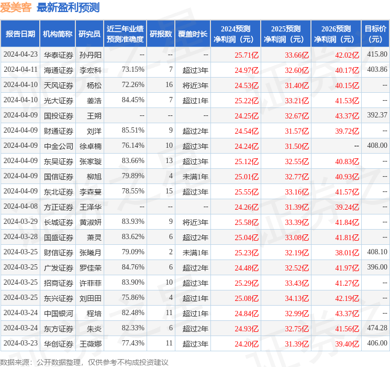This screenshot has height=367, width=390.
Task: Select the 研究员 column header
Action: tap(90, 34)
